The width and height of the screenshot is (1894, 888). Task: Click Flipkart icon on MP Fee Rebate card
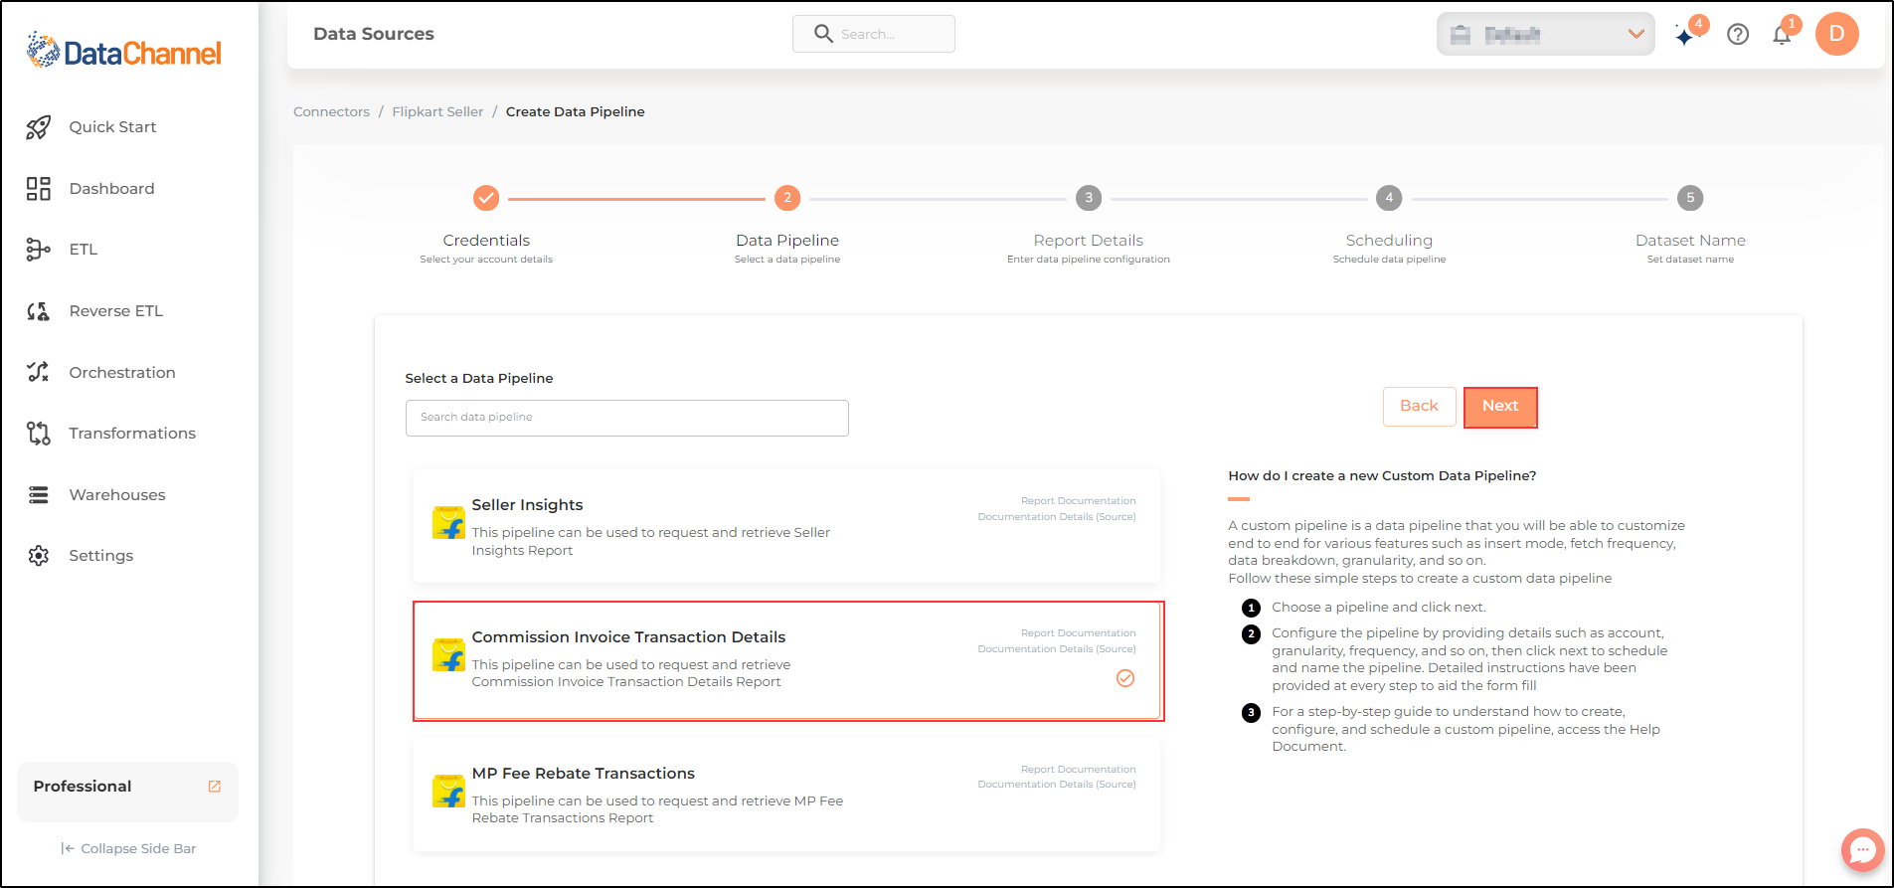pyautogui.click(x=449, y=791)
